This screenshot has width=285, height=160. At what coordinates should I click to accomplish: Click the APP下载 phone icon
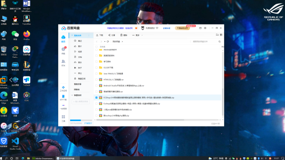click(x=63, y=96)
